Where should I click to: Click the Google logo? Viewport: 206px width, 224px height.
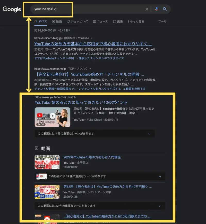pyautogui.click(x=12, y=9)
